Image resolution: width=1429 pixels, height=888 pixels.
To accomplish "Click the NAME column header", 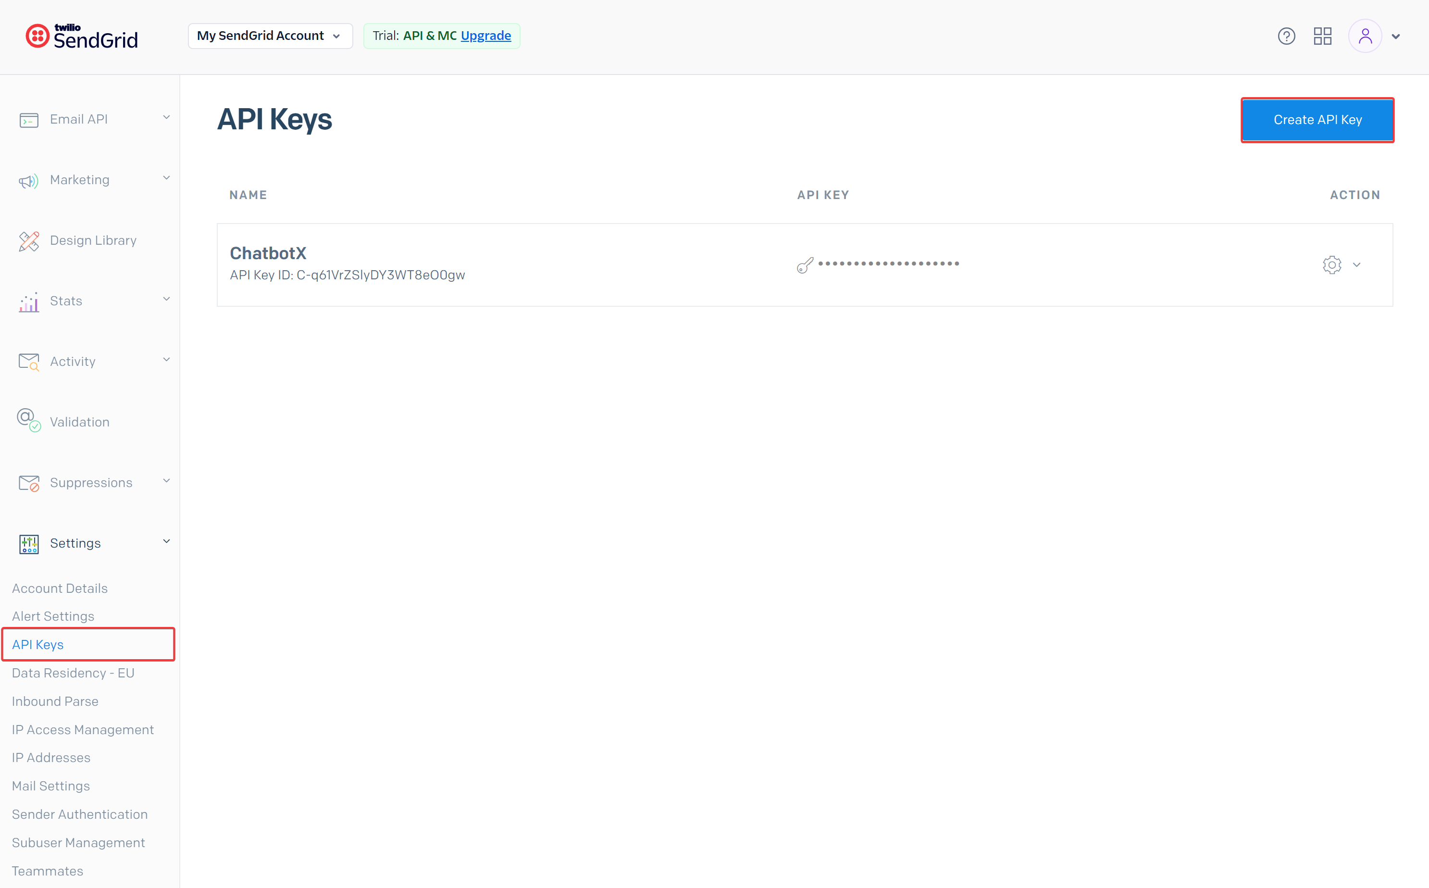I will [248, 194].
